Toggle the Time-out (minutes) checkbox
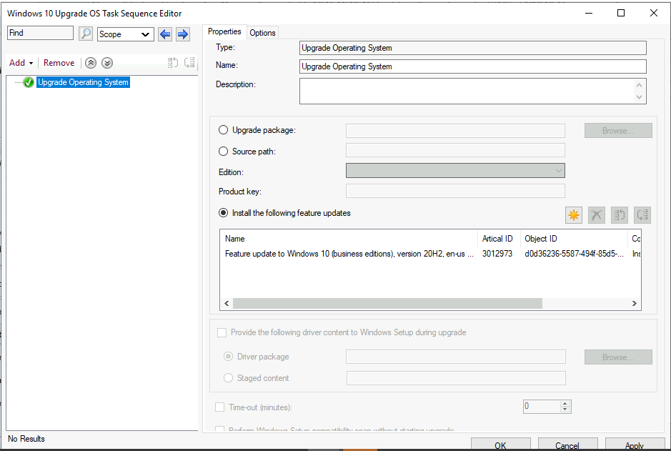The height and width of the screenshot is (451, 671). pos(219,407)
